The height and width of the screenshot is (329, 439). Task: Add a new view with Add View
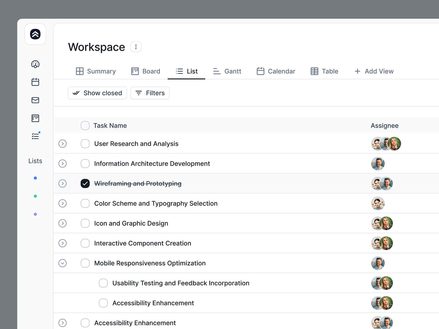coord(374,71)
